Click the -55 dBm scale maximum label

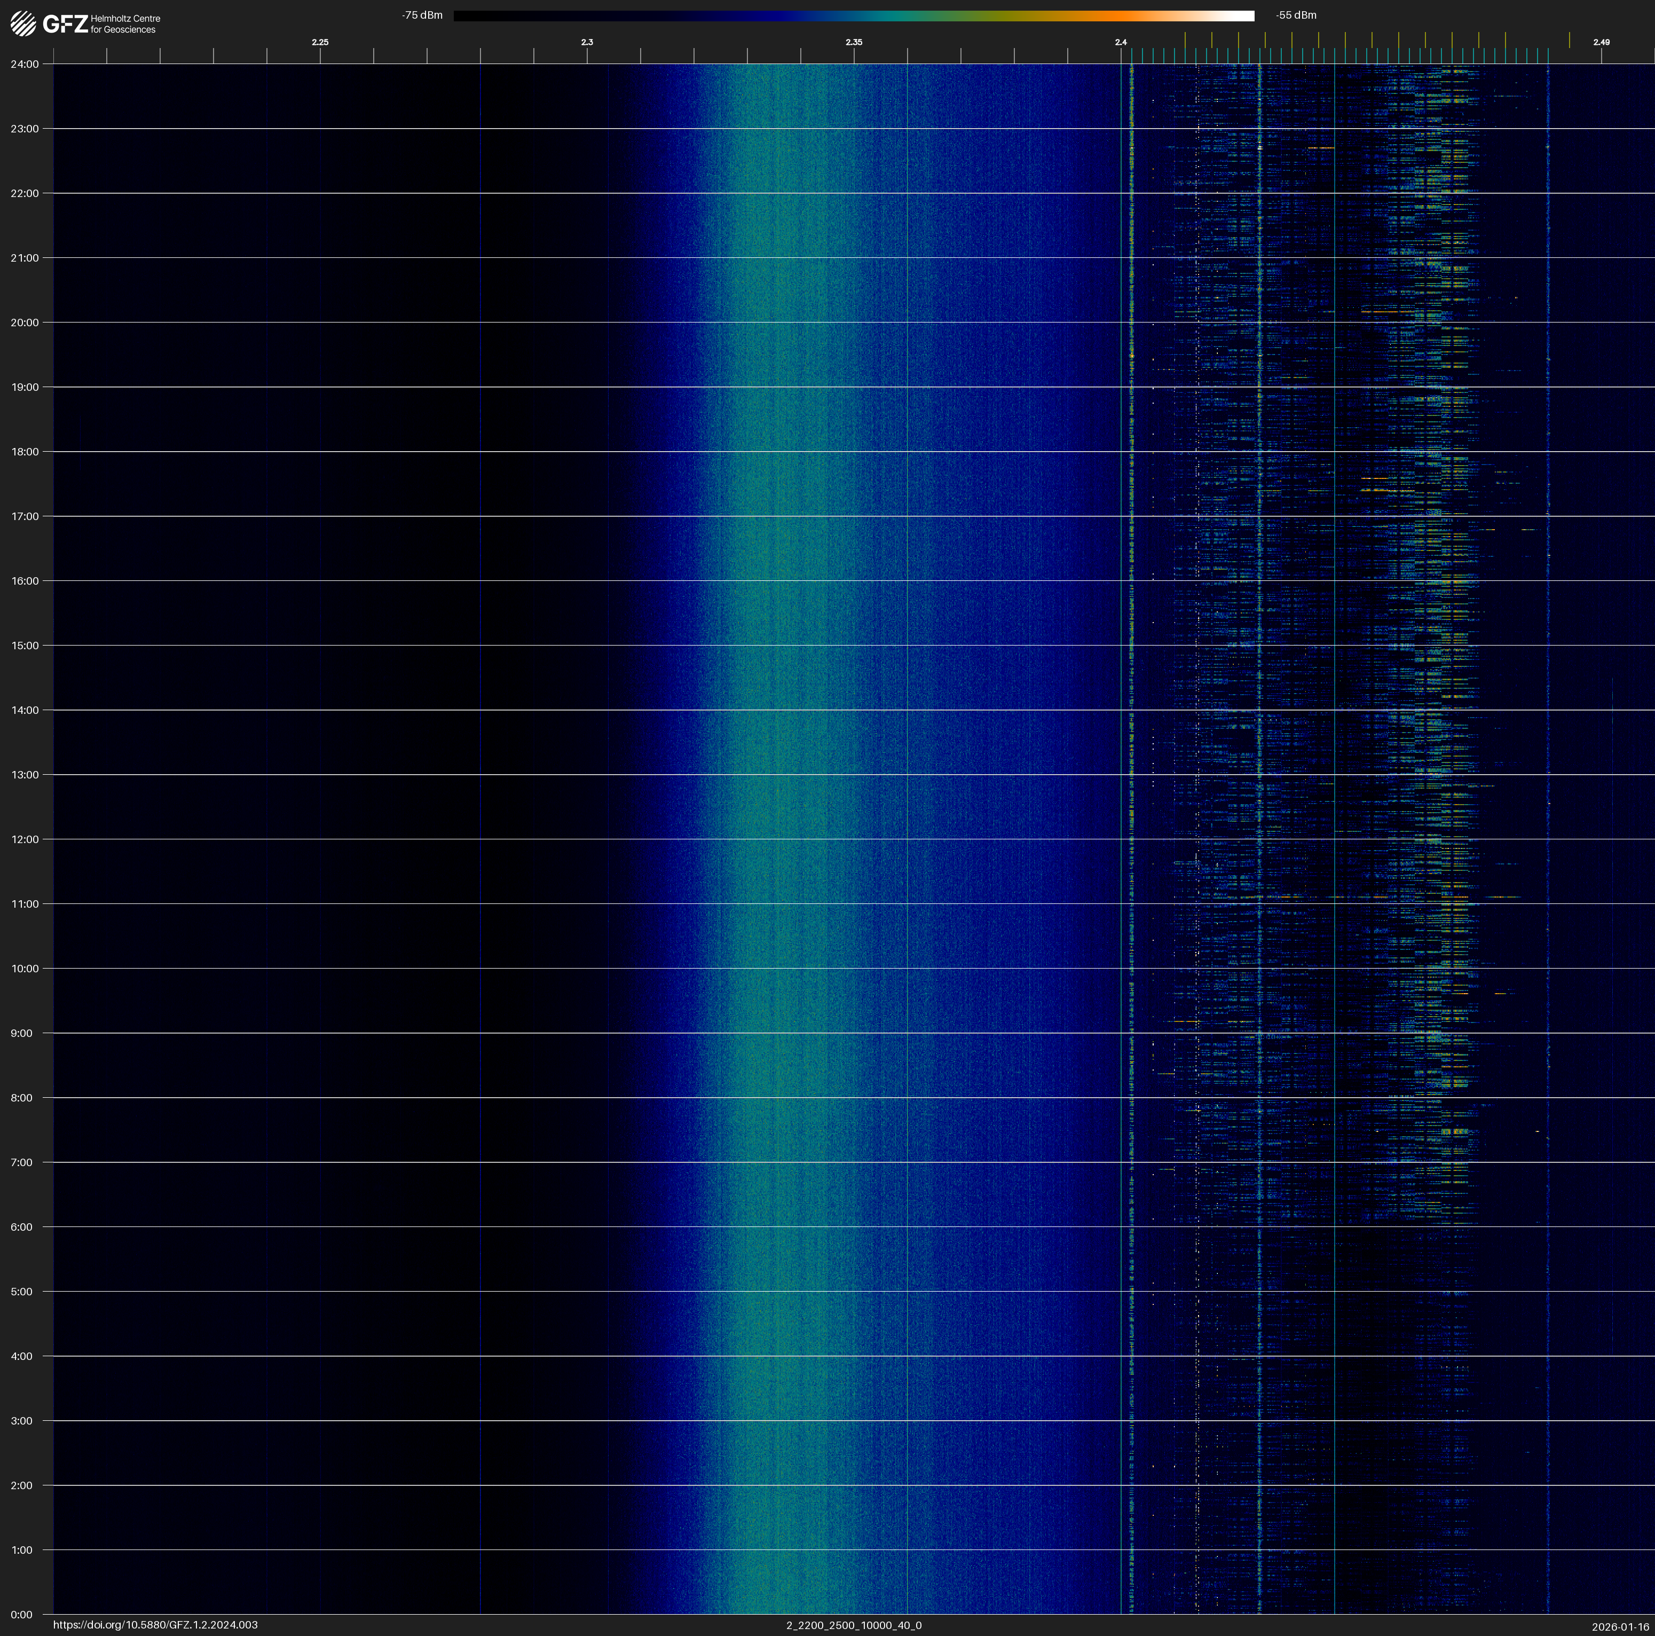coord(1295,15)
